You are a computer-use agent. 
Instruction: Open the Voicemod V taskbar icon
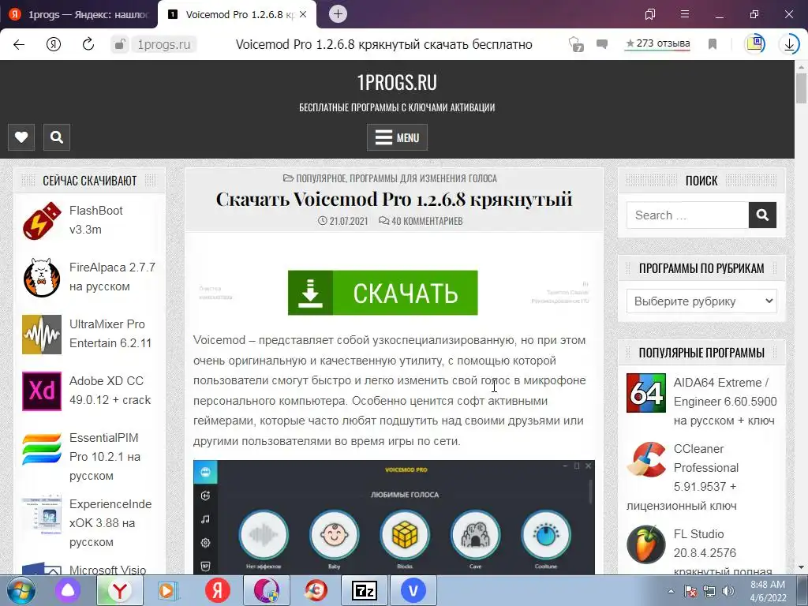click(x=413, y=590)
